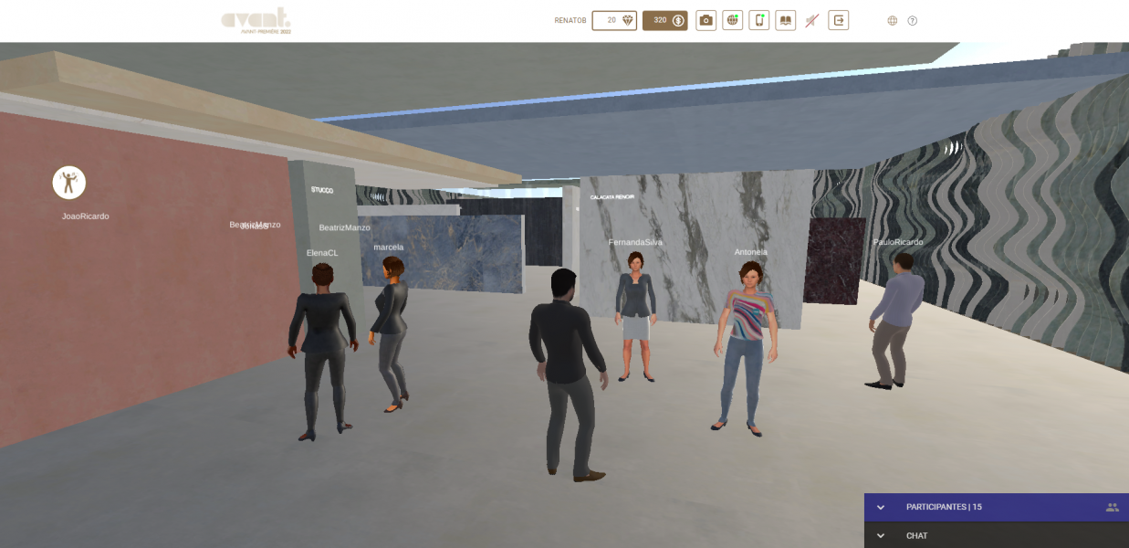Click the 20 diamonds counter button

pos(614,20)
